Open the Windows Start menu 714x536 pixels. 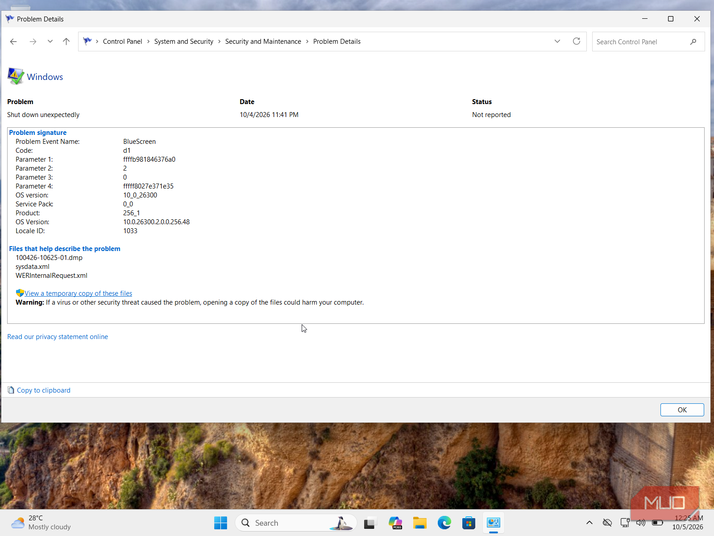click(220, 523)
